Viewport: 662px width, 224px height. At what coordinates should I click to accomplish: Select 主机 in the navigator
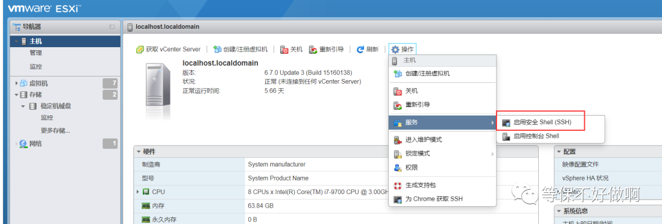[65, 42]
